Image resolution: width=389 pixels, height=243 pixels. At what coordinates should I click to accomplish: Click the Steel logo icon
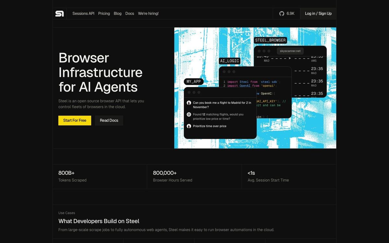coord(60,14)
